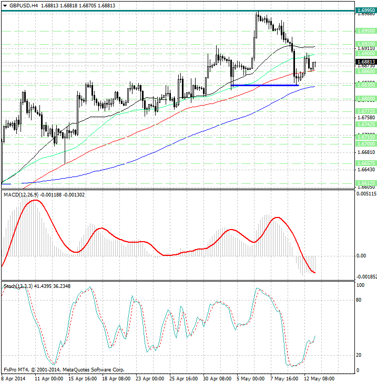377x383 pixels.
Task: Select the 1.69200 green level label
Action: pos(366,44)
